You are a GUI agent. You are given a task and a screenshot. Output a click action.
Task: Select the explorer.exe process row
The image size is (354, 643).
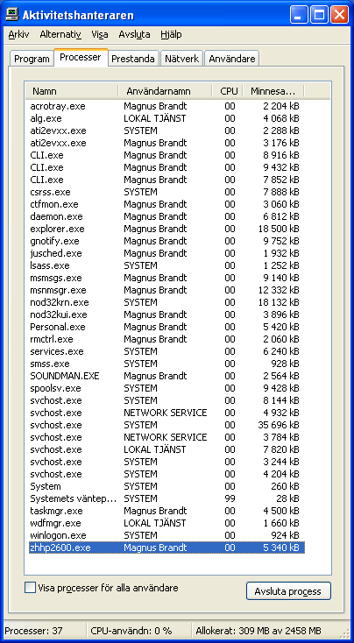click(166, 229)
